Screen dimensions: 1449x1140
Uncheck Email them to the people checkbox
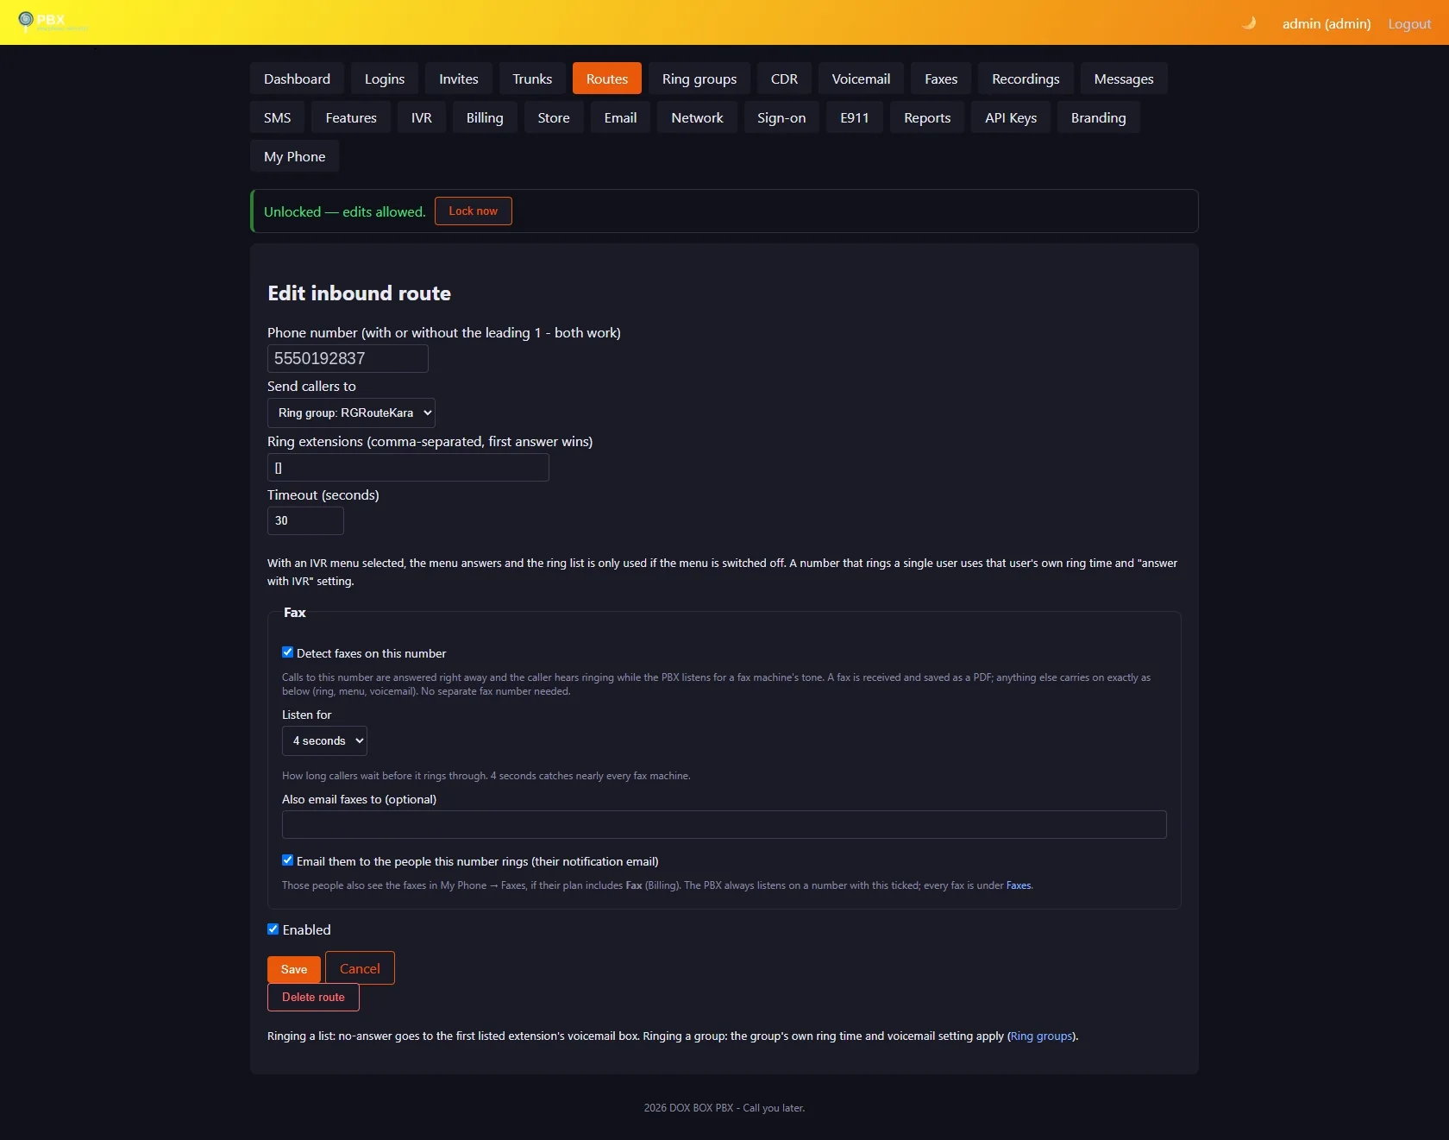288,860
